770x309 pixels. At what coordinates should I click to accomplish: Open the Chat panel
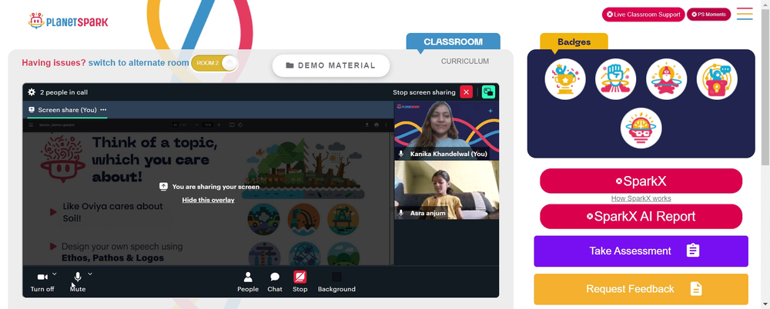(x=275, y=282)
